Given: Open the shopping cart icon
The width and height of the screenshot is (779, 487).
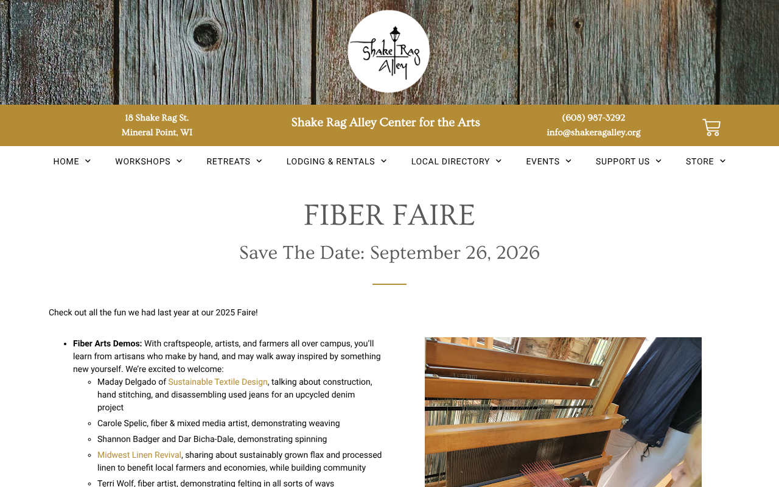Looking at the screenshot, I should coord(711,127).
